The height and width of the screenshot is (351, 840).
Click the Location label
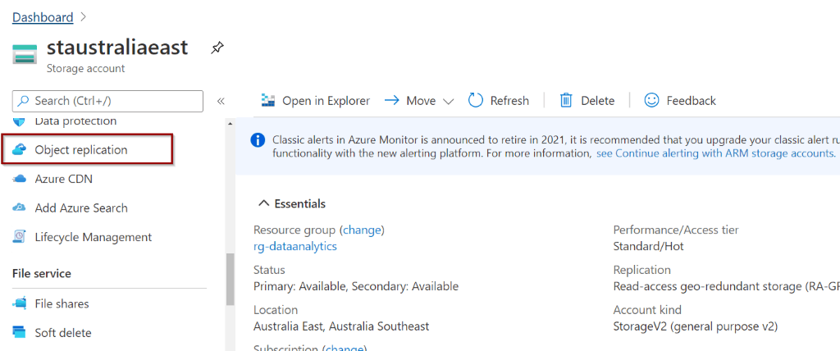pyautogui.click(x=276, y=310)
